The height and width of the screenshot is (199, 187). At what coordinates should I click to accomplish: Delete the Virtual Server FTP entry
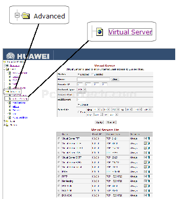tap(149, 138)
